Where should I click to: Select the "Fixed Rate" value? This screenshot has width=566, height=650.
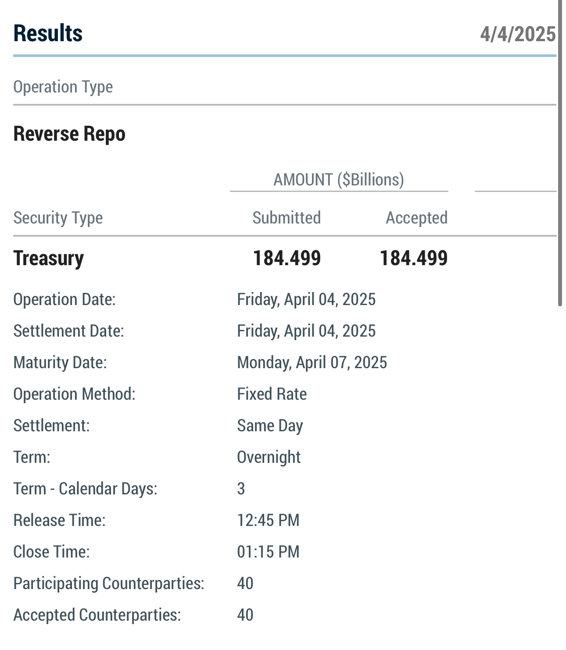click(272, 394)
